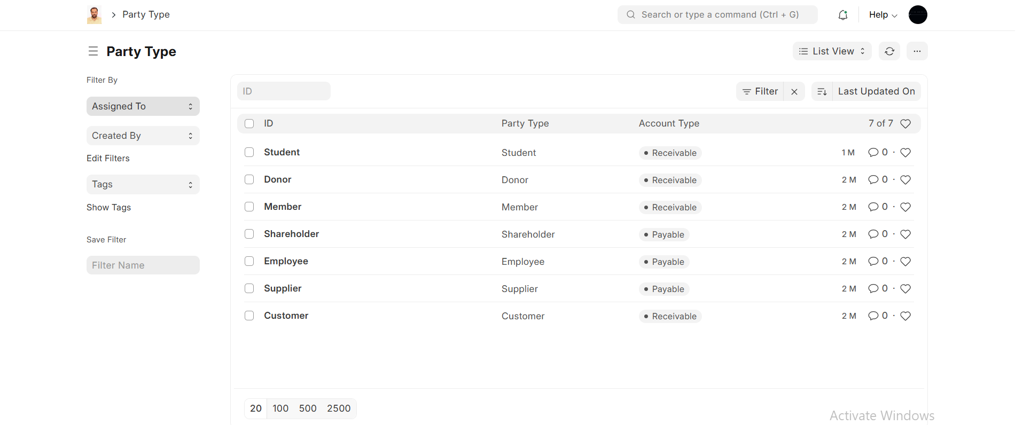The image size is (1023, 425).
Task: Open the List View switcher dropdown
Action: click(832, 51)
